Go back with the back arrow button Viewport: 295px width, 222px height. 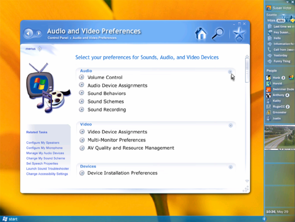tap(28, 34)
